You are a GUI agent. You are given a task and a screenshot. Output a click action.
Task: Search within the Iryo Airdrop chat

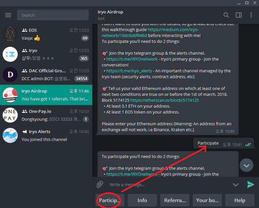(x=226, y=15)
